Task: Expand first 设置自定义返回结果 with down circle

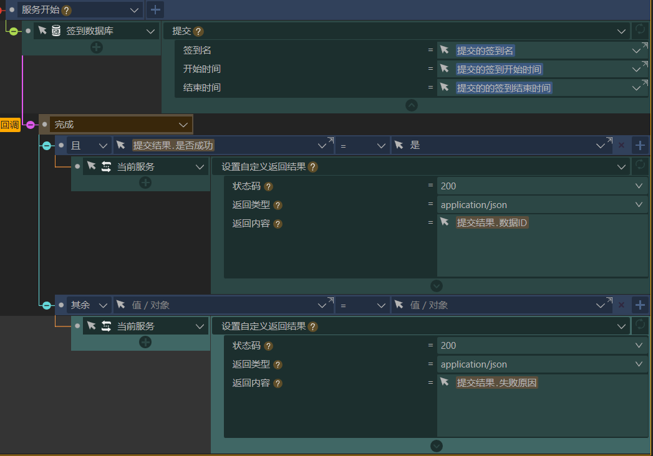Action: click(437, 286)
